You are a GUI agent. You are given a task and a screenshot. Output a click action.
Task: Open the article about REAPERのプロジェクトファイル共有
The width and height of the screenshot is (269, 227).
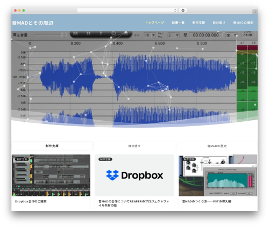(x=133, y=203)
